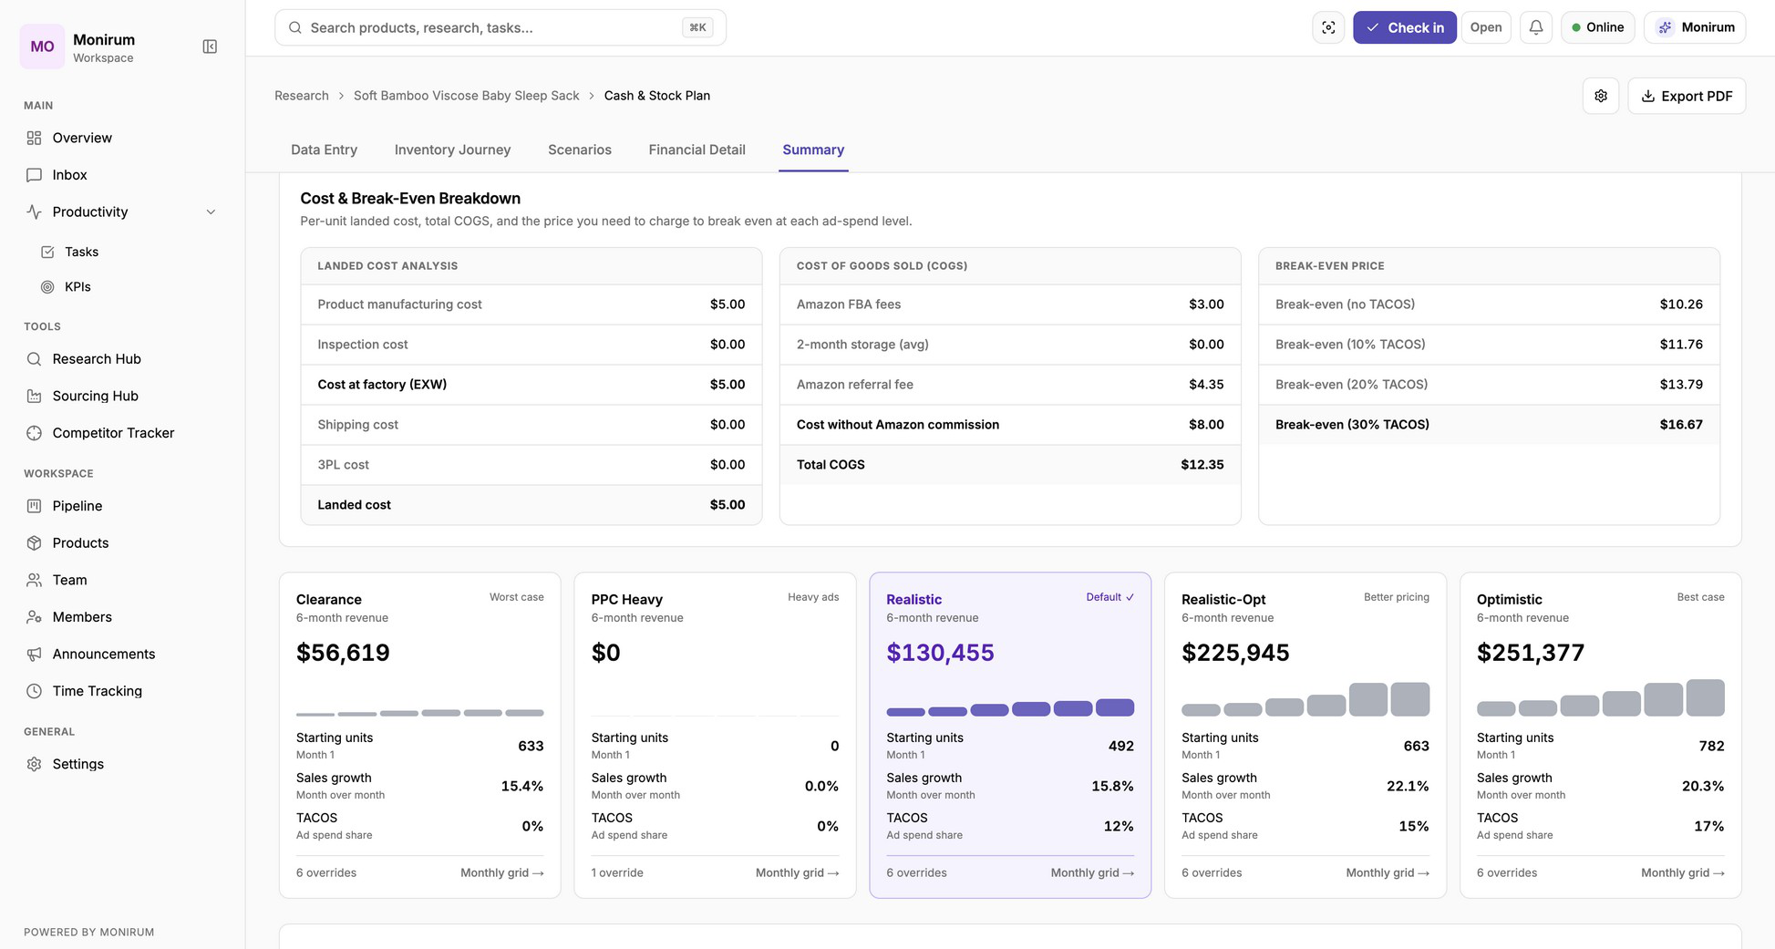1775x949 pixels.
Task: Open notifications bell icon
Action: (x=1536, y=27)
